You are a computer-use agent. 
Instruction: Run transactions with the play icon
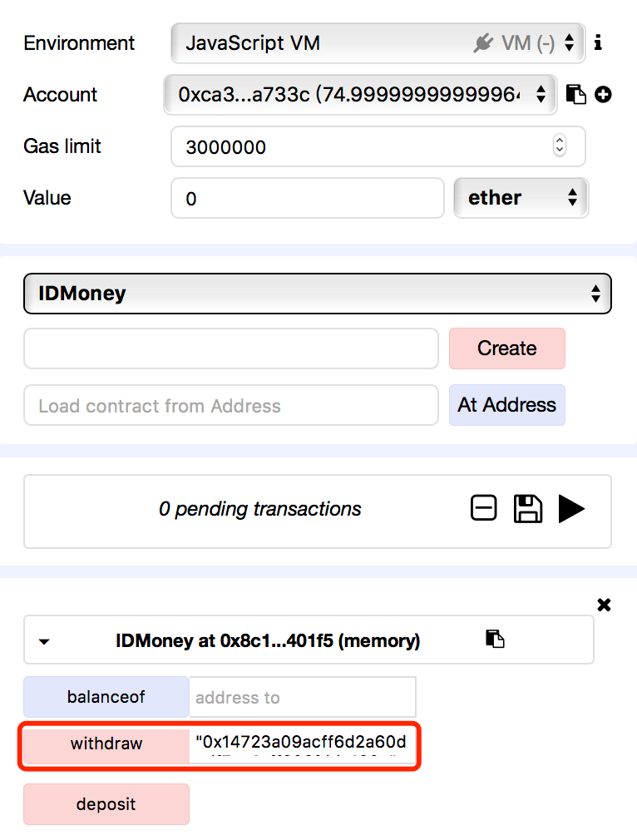(x=571, y=508)
